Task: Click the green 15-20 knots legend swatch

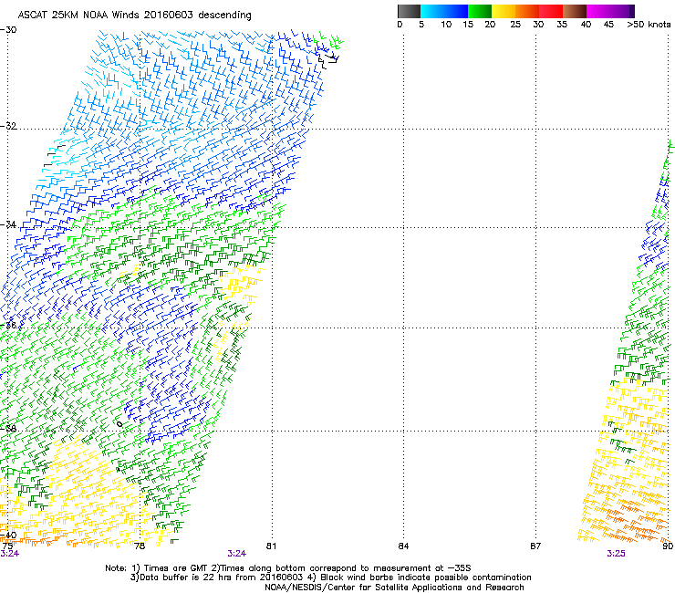Action: pyautogui.click(x=480, y=11)
